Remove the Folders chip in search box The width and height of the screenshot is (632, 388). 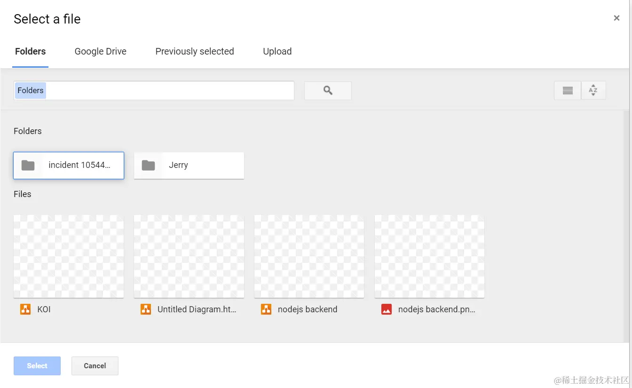pos(31,91)
